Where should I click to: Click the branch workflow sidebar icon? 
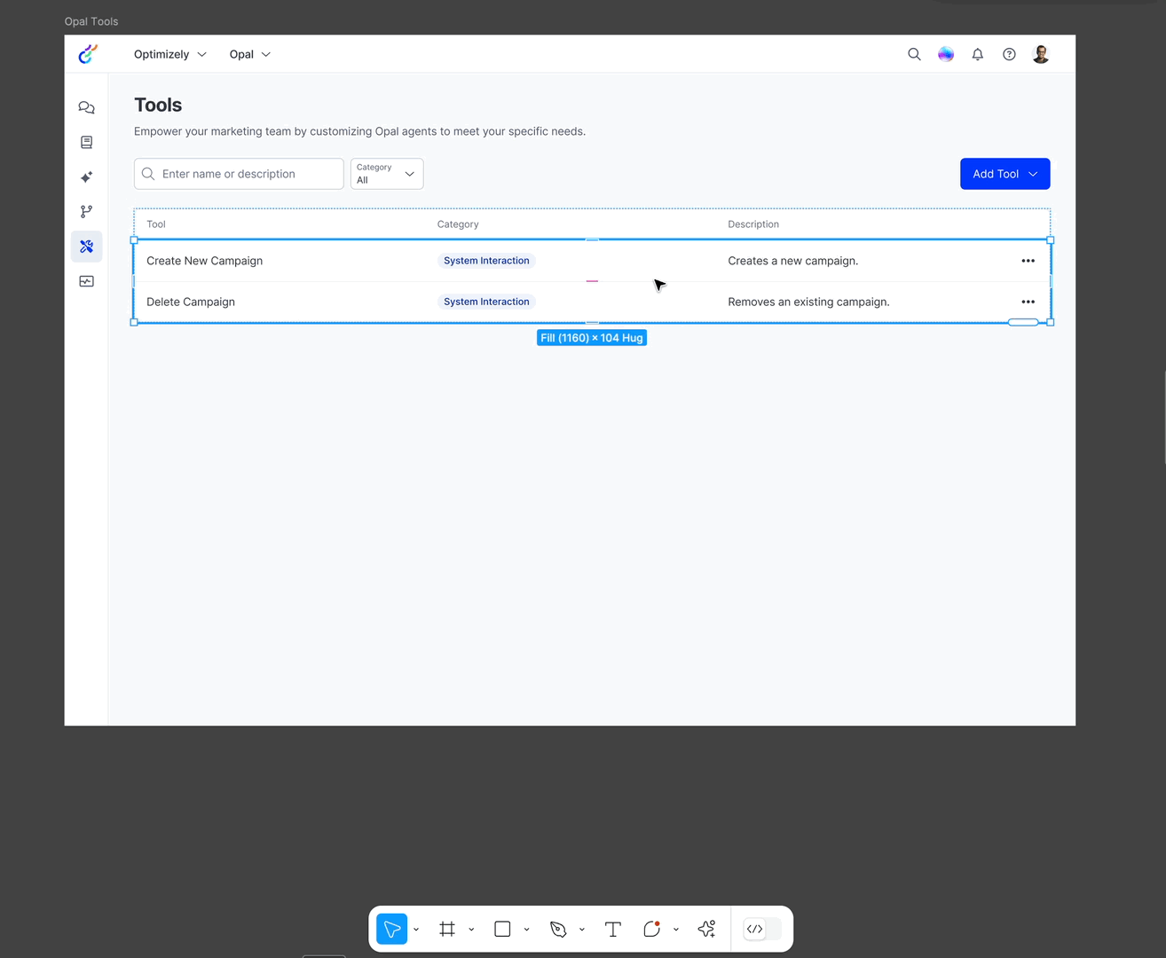86,212
